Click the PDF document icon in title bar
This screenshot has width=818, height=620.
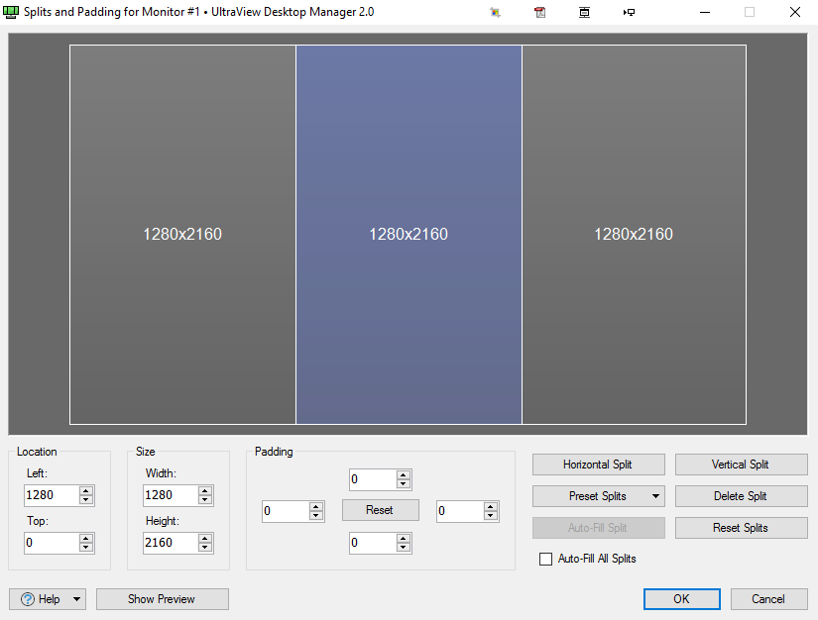click(x=540, y=12)
